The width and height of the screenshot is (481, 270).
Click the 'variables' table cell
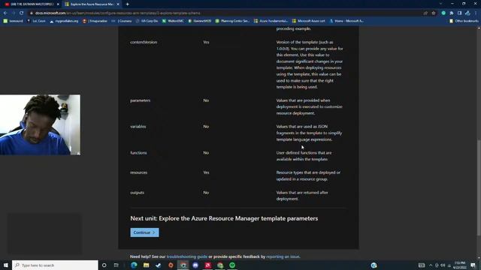pyautogui.click(x=138, y=127)
